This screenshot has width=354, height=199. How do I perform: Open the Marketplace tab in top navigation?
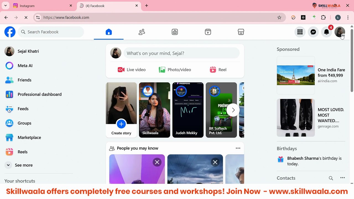pyautogui.click(x=241, y=32)
